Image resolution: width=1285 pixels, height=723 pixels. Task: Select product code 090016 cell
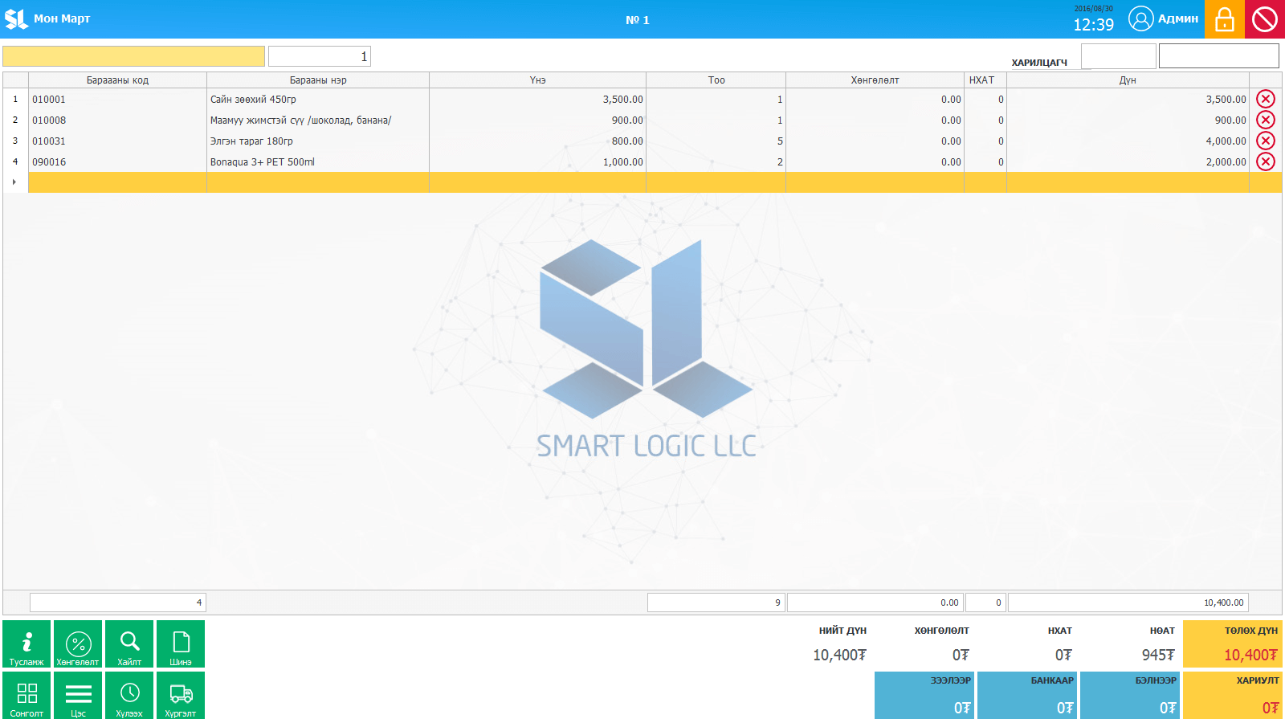[117, 161]
